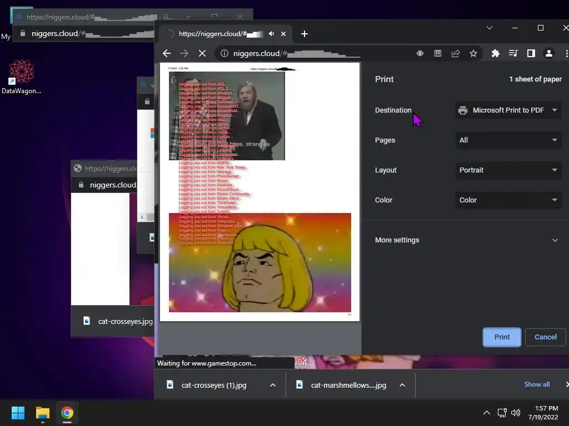Open downloaded cat-crosseyes (1).jpg in downloads bar
The width and height of the screenshot is (569, 426).
point(214,385)
